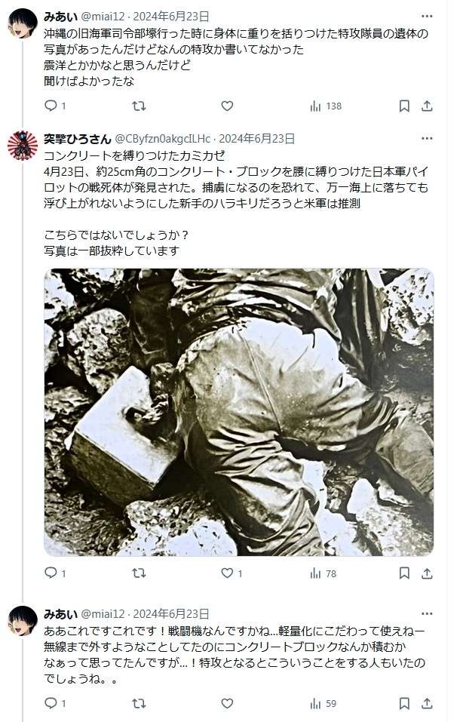This screenshot has height=722, width=463.
Task: Open the 2024年6月23日 timestamp of the last tweet
Action: pyautogui.click(x=170, y=614)
